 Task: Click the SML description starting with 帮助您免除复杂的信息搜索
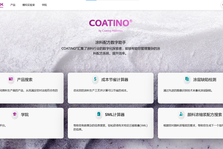click(x=111, y=127)
